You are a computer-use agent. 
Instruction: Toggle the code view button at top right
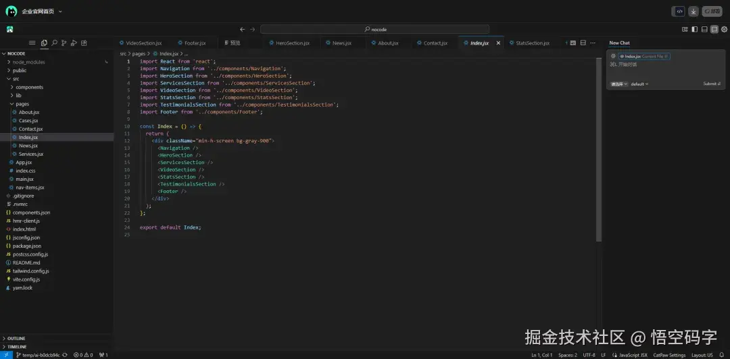point(679,11)
